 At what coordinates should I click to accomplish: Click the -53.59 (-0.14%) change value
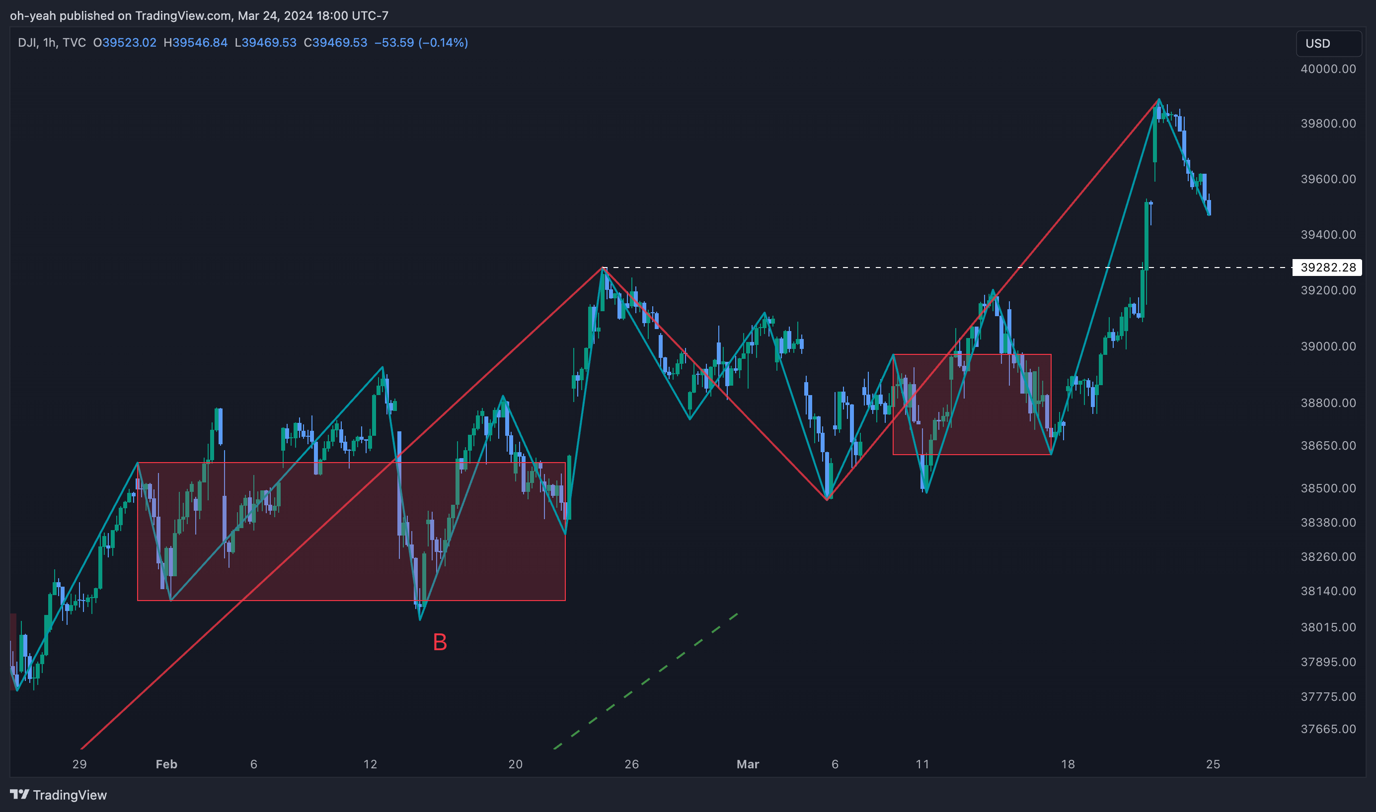(421, 43)
